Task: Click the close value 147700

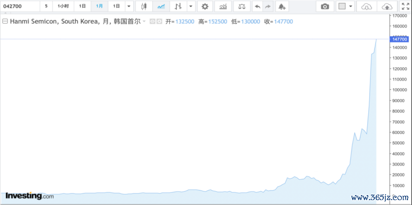Action: pos(283,22)
